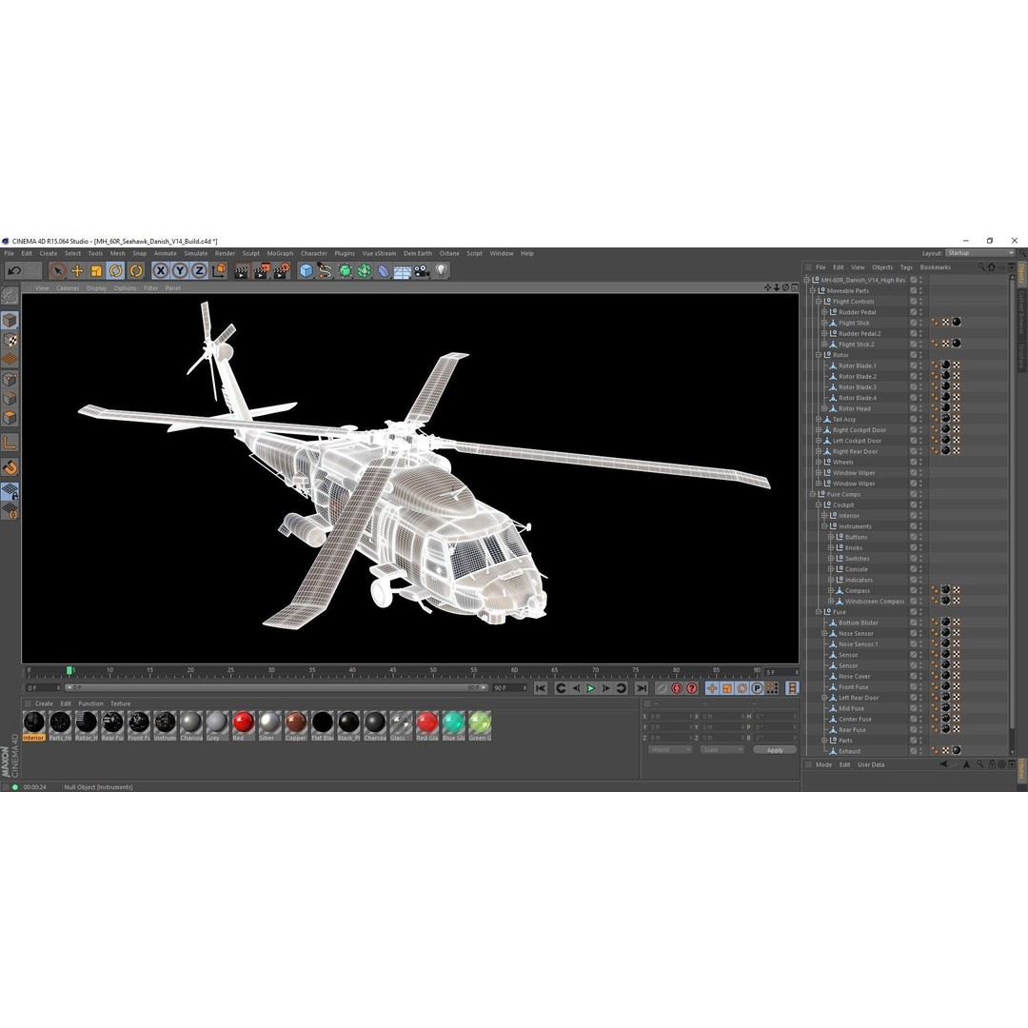Click the Render View clapperboard icon

pos(241,270)
